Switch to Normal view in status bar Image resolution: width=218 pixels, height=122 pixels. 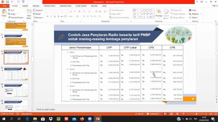coord(165,114)
